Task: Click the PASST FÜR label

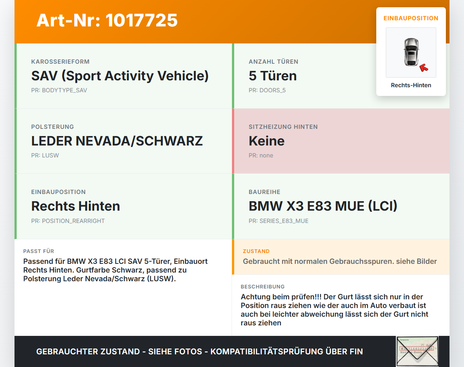Action: click(38, 251)
